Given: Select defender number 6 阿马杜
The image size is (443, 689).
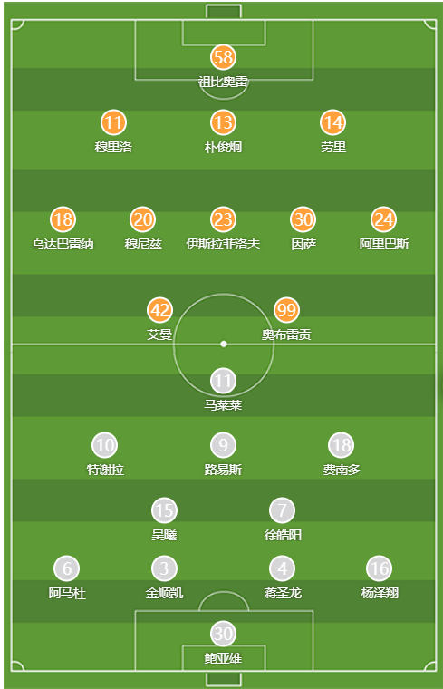Looking at the screenshot, I should [x=67, y=568].
